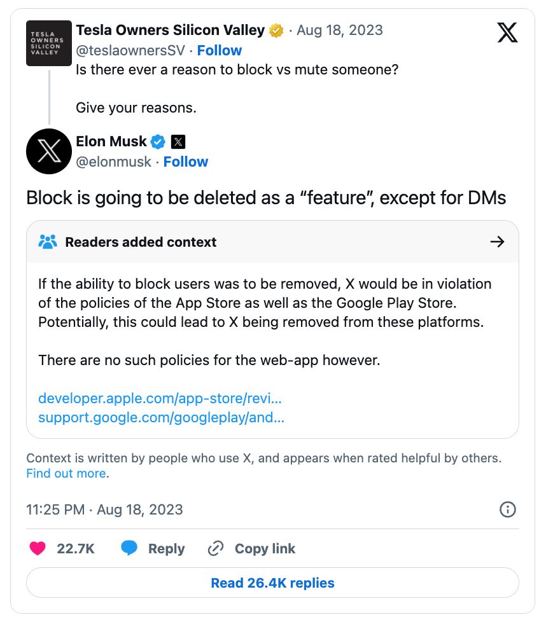Click the Readers added context people icon
This screenshot has width=546, height=622.
(x=48, y=242)
